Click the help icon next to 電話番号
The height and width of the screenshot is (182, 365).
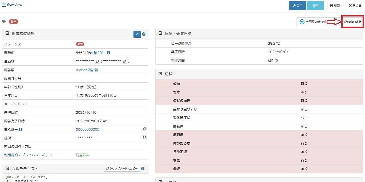coord(21,130)
